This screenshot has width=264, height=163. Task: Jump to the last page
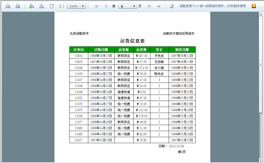159,6
